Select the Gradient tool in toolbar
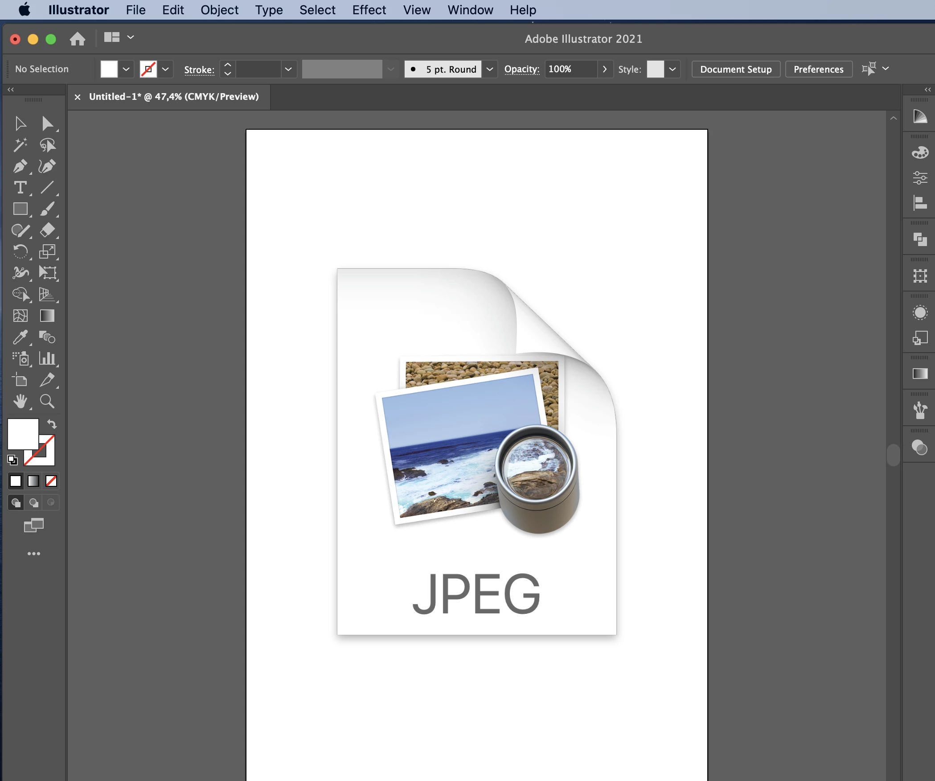Viewport: 935px width, 781px height. pos(47,316)
